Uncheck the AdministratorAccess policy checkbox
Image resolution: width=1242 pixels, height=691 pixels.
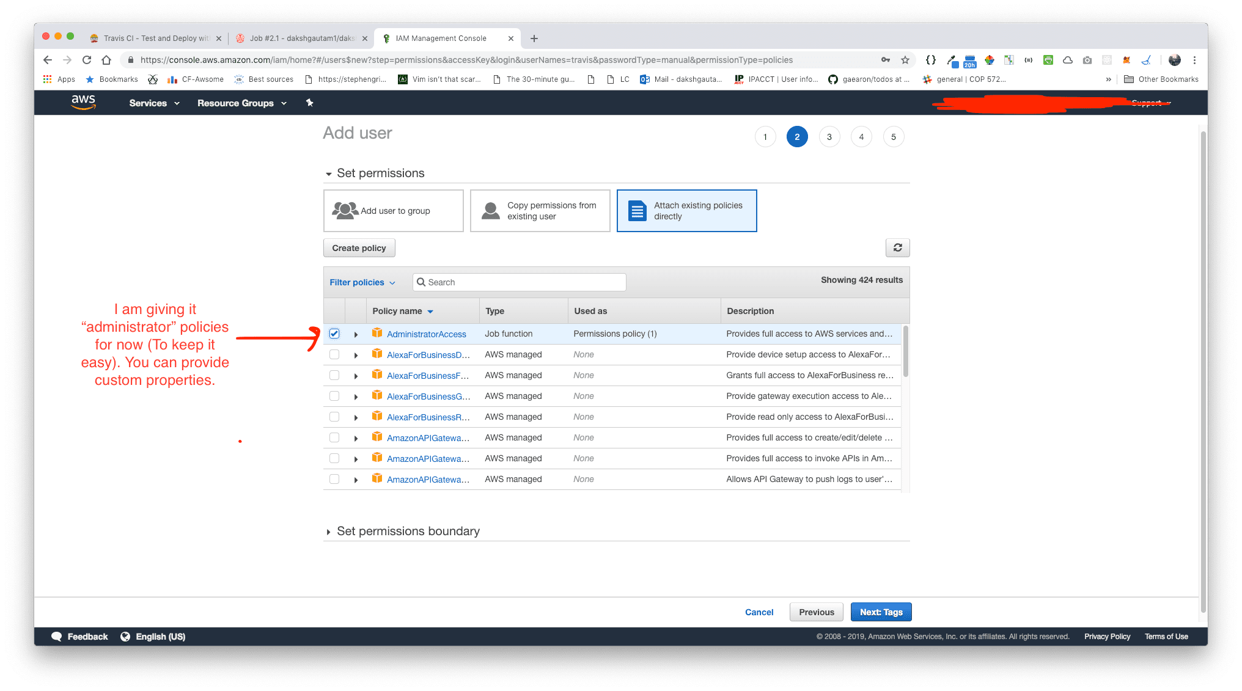(334, 334)
